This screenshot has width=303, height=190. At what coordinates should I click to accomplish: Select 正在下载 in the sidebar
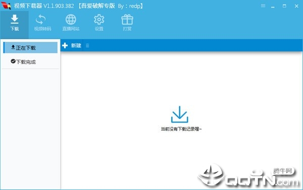pos(30,48)
